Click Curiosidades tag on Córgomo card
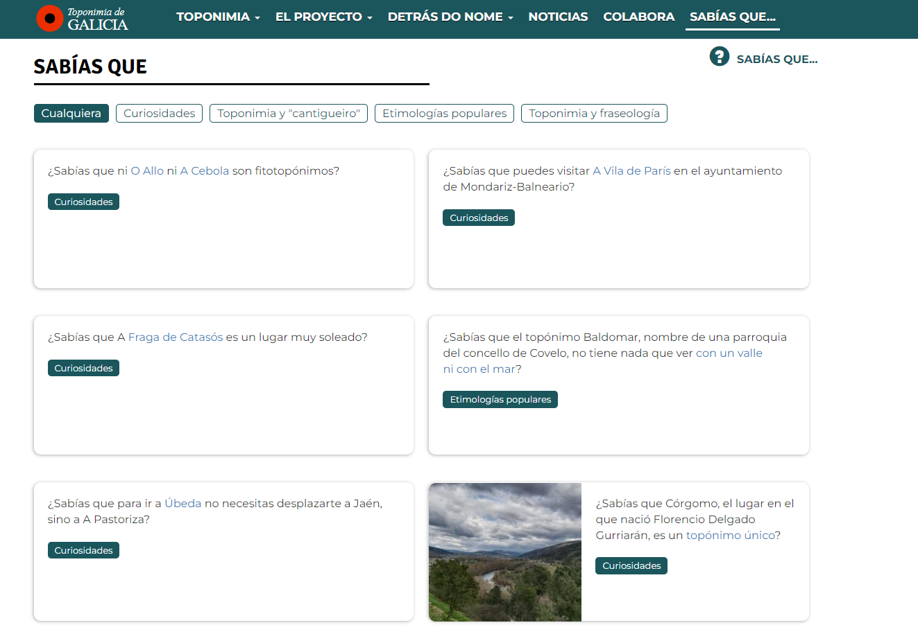The height and width of the screenshot is (634, 918). tap(631, 566)
